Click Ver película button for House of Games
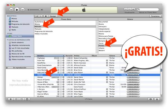The image size is (168, 109). (x=133, y=80)
